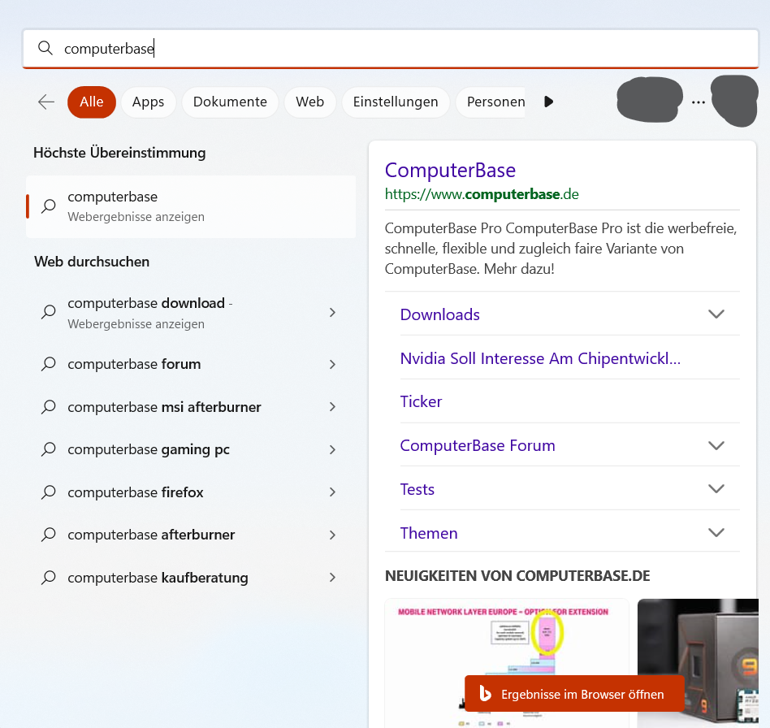This screenshot has height=728, width=770.
Task: Select the computerbase msi afterburner suggestion text
Action: point(165,407)
